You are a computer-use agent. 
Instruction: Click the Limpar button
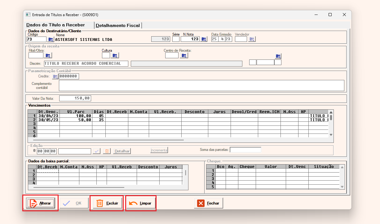(141, 203)
